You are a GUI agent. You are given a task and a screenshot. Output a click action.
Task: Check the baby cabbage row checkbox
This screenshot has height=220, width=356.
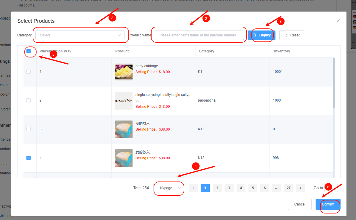[x=29, y=72]
